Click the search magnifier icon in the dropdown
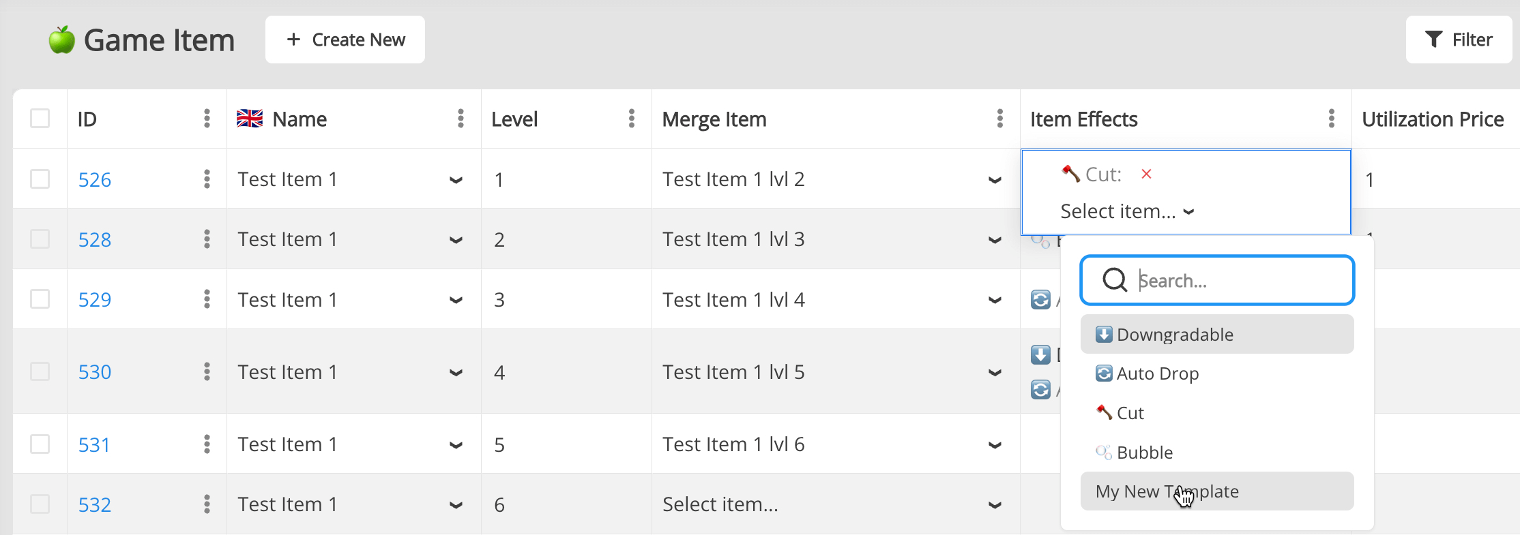1520x535 pixels. 1114,280
